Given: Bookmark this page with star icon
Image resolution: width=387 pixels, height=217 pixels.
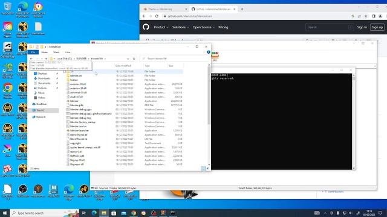Looking at the screenshot, I should tap(366, 16).
